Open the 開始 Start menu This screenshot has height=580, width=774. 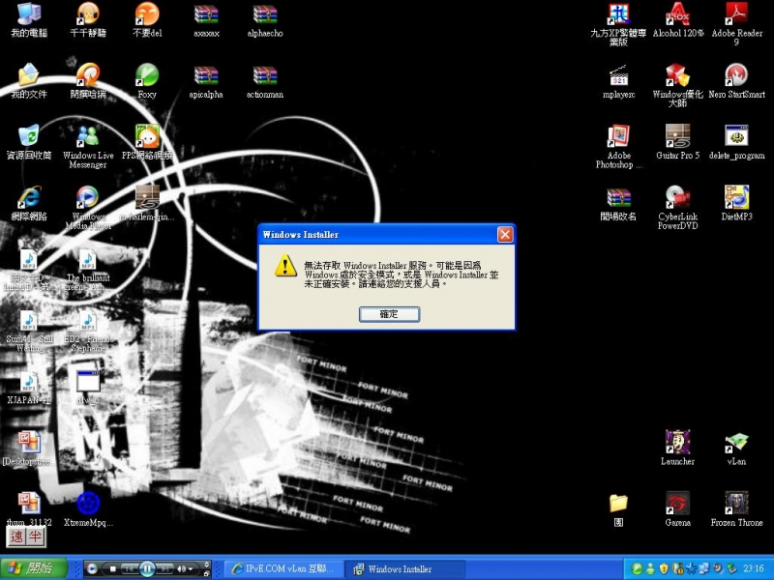[x=29, y=568]
